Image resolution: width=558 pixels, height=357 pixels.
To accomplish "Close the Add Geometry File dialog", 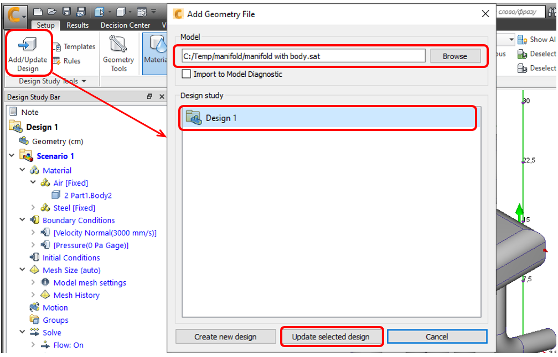I will [485, 14].
